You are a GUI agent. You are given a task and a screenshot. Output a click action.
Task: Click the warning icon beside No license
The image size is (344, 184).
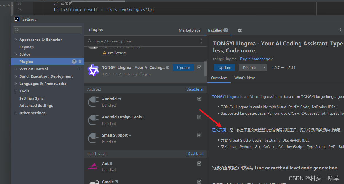[104, 53]
